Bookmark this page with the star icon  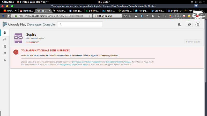[x=125, y=16]
